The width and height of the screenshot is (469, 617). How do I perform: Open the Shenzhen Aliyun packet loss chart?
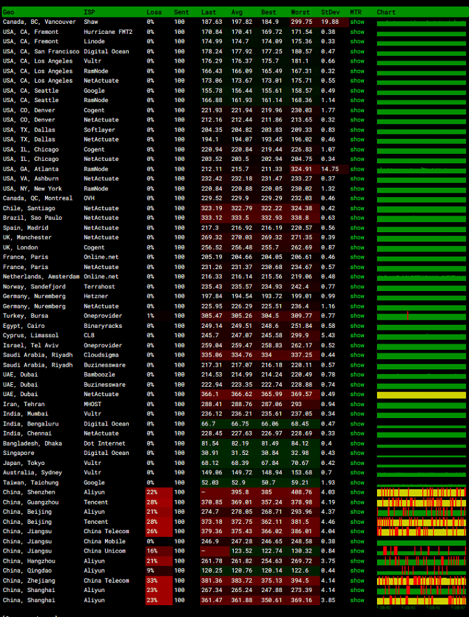point(421,492)
